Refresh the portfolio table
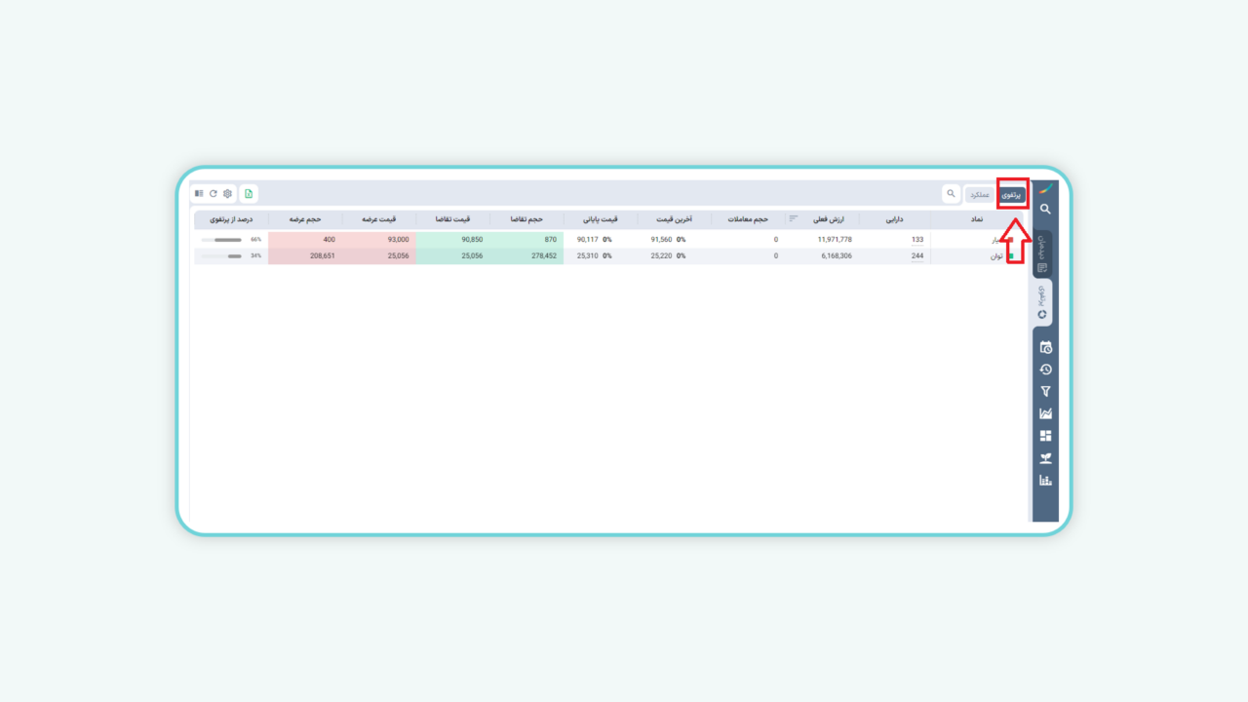 214,194
